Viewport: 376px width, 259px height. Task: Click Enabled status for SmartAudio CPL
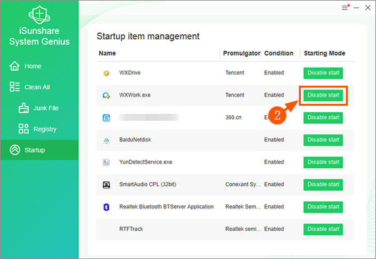coord(274,185)
